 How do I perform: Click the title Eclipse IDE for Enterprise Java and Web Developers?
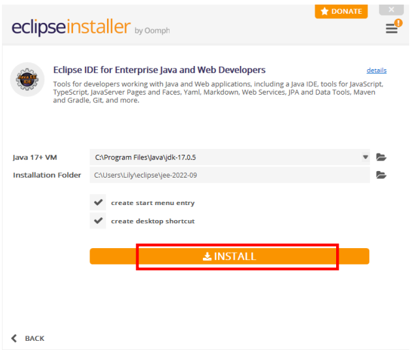[x=159, y=70]
